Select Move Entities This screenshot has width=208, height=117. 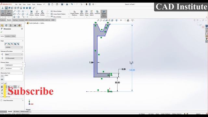coord(56,17)
